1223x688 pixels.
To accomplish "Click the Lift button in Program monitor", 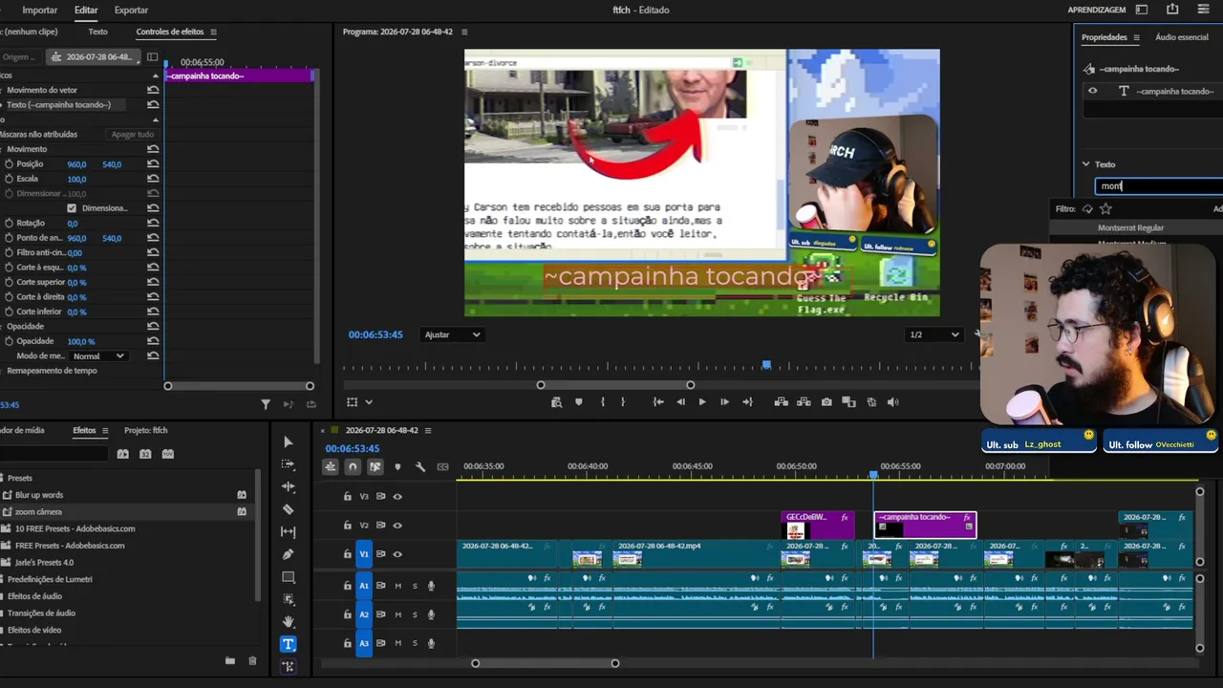I will [781, 402].
